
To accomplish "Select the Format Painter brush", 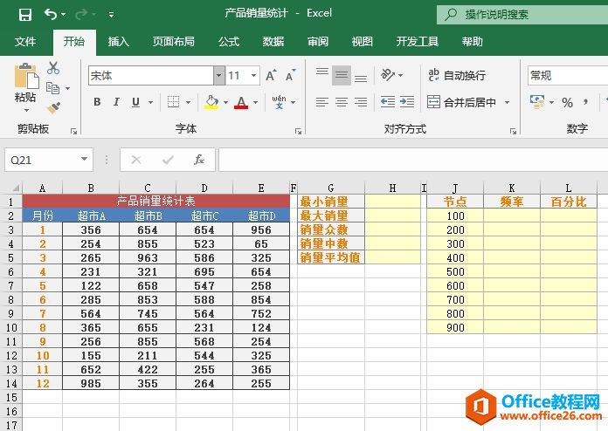I will pos(53,107).
